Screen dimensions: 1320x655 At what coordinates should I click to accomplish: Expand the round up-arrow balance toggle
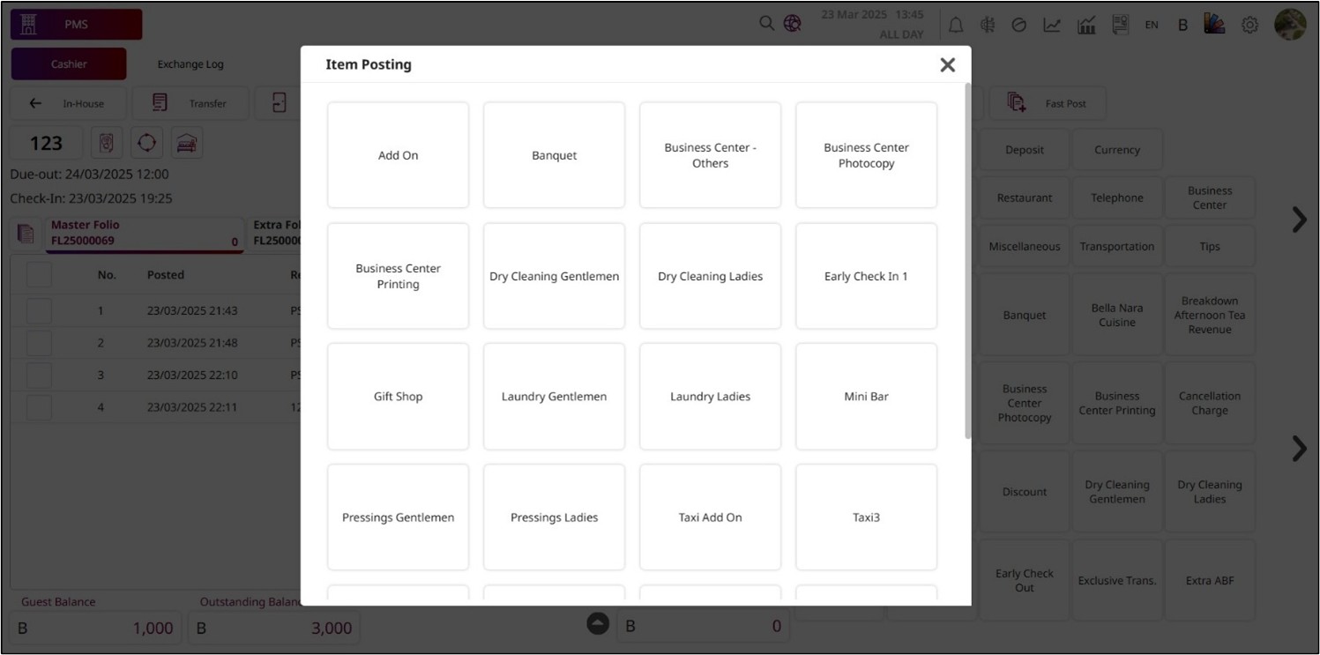click(x=598, y=623)
